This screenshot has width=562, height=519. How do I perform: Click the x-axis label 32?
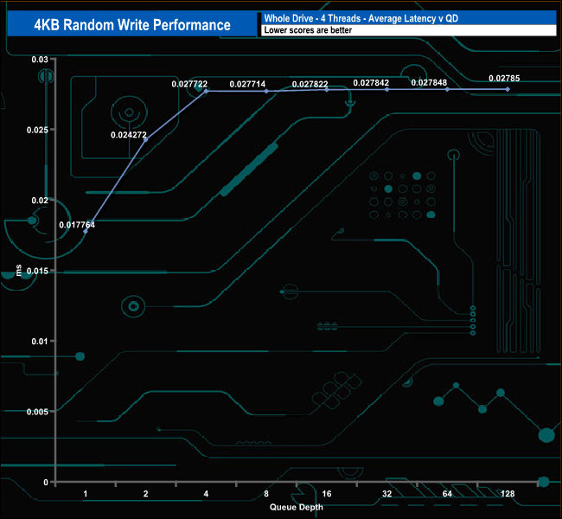386,494
